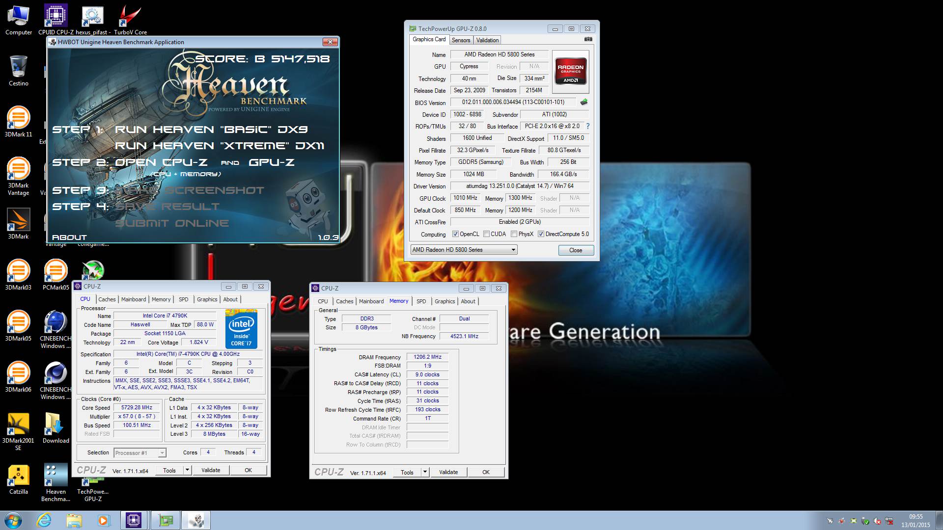943x530 pixels.
Task: Open Internet Explorer from taskbar
Action: click(44, 520)
